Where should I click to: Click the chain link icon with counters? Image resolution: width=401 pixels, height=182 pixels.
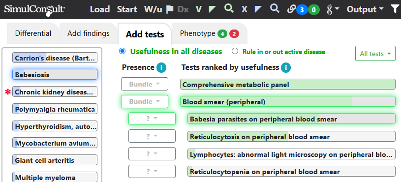(303, 10)
